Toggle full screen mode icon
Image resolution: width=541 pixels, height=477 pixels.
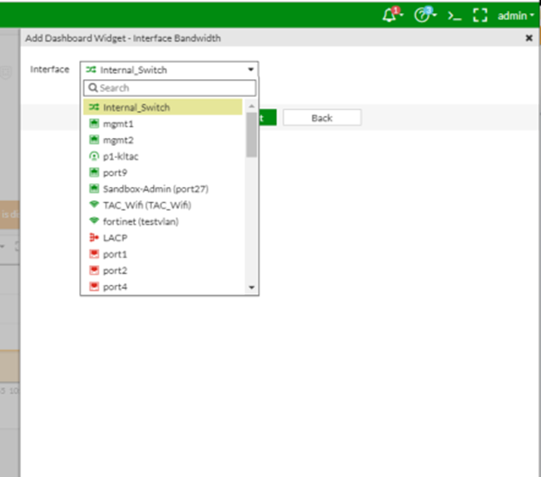[x=480, y=15]
